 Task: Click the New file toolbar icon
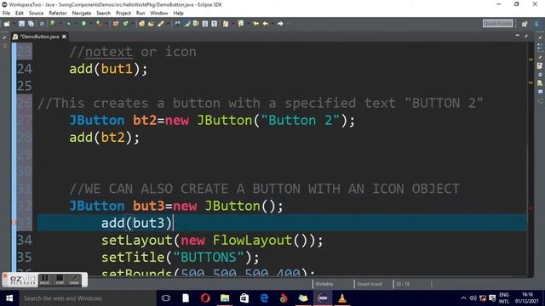point(7,24)
